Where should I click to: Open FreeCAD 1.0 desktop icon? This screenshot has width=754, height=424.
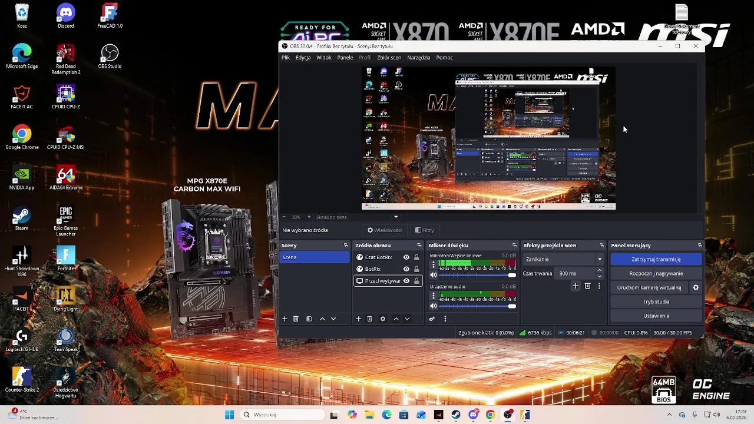110,16
